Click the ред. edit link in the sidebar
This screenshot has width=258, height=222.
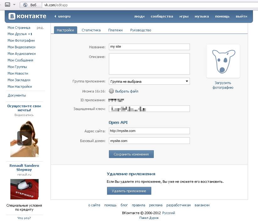[40, 28]
